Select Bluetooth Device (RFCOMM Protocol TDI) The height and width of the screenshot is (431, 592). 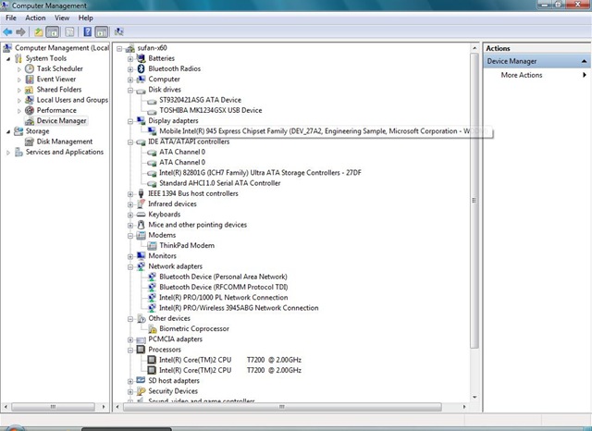click(x=224, y=288)
